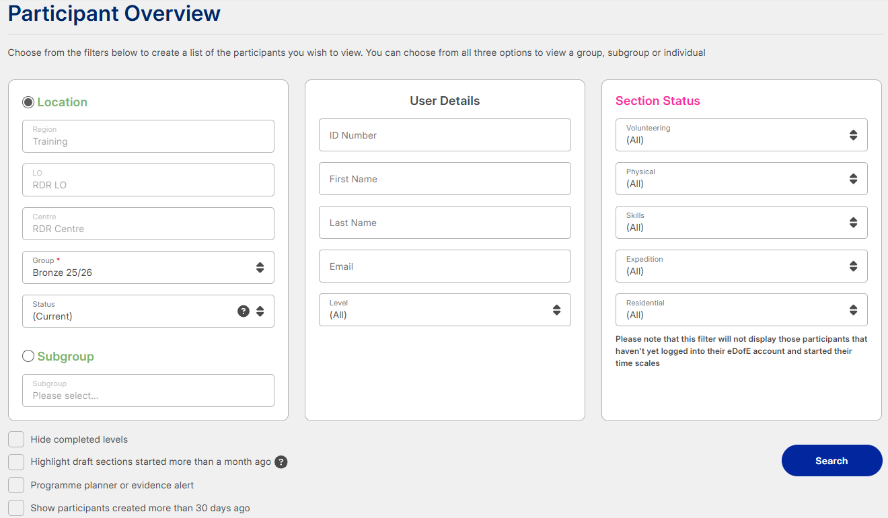Open the Volunteering section status dropdown
This screenshot has width=888, height=518.
(741, 135)
